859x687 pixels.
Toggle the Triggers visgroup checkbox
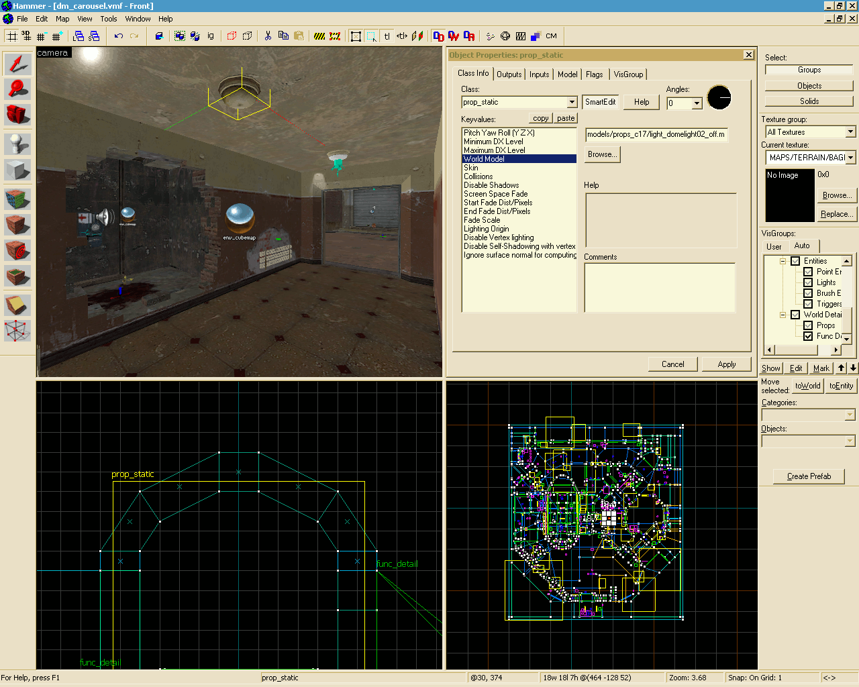tap(808, 304)
